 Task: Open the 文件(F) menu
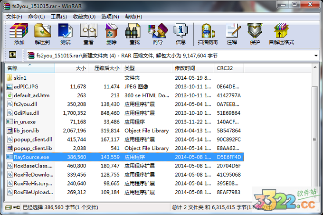click(x=14, y=17)
